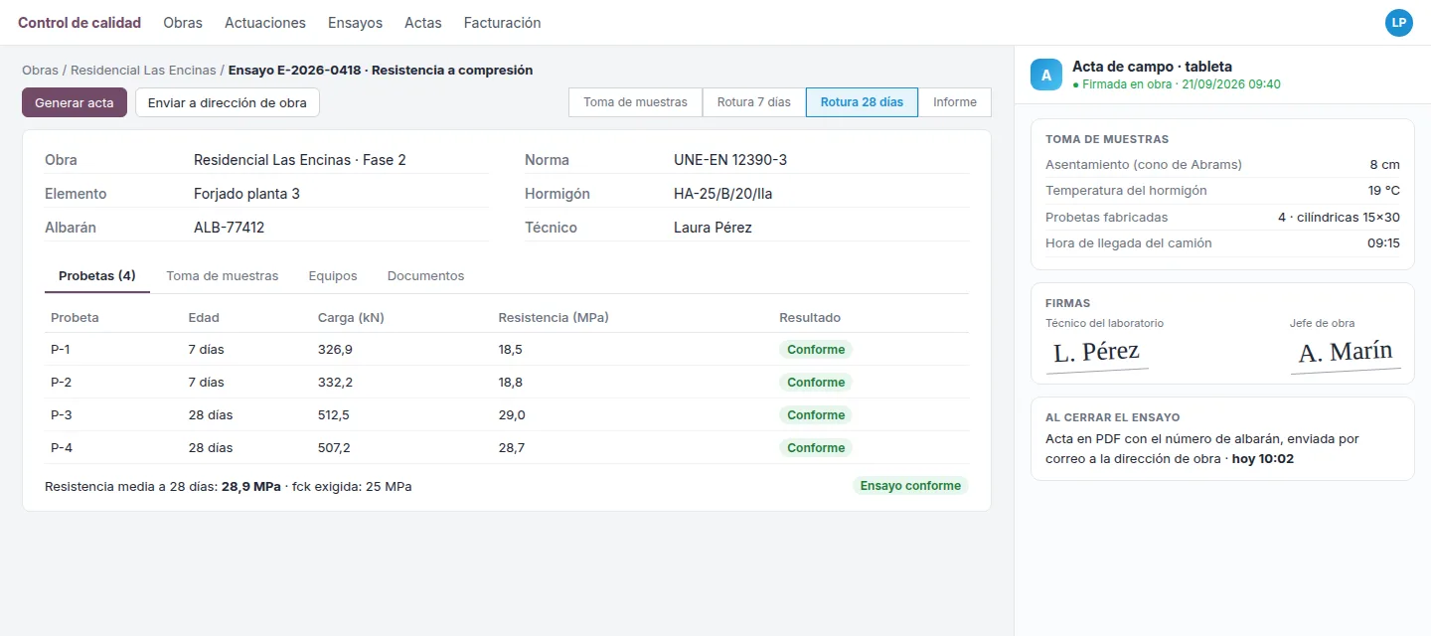Click the Ensayo conforme status badge
The image size is (1431, 636).
click(910, 486)
